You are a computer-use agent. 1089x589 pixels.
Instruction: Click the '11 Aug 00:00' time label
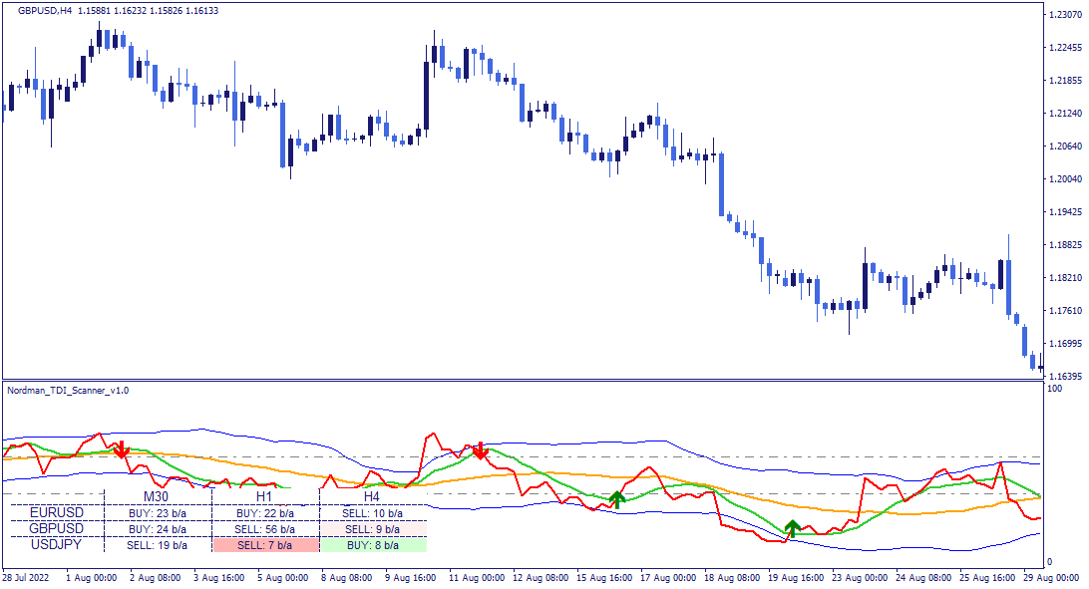click(x=477, y=577)
